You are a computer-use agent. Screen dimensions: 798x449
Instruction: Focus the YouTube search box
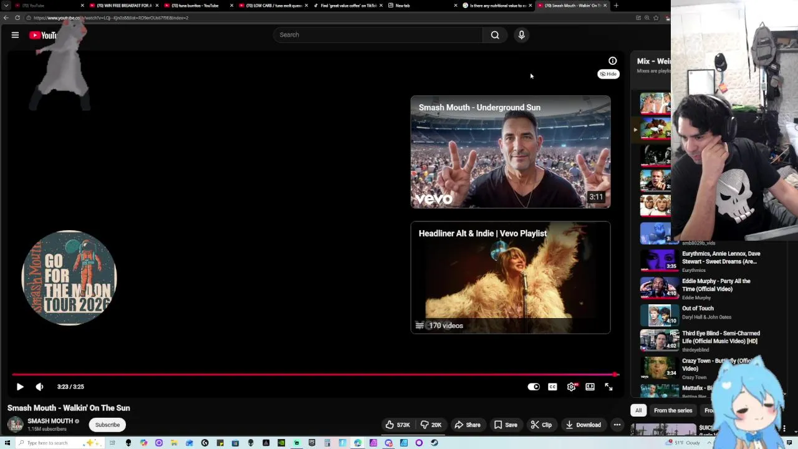coord(378,35)
